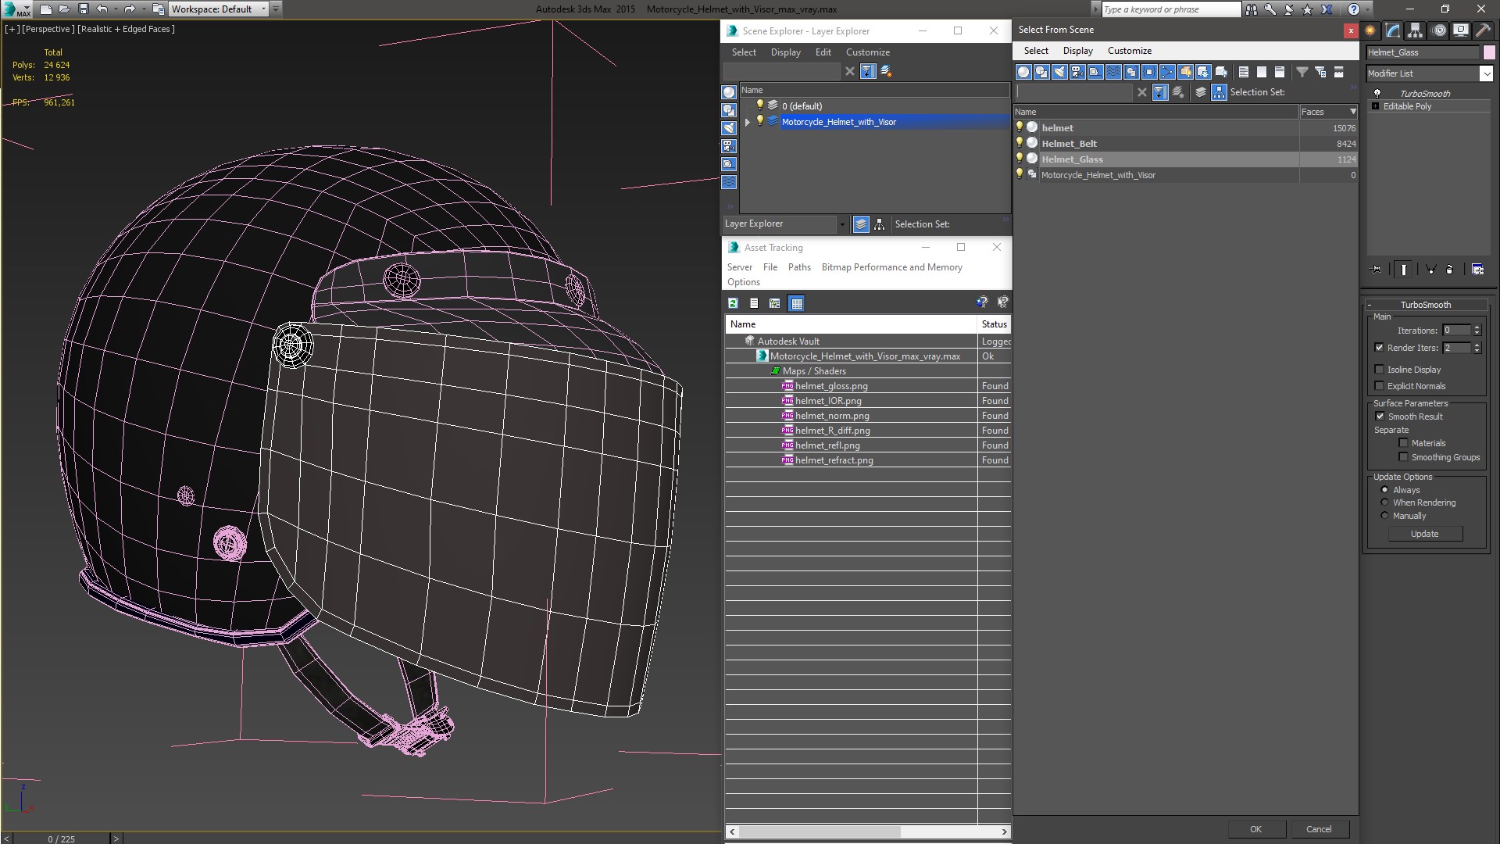Enable the Isoline Display checkbox

coord(1380,370)
